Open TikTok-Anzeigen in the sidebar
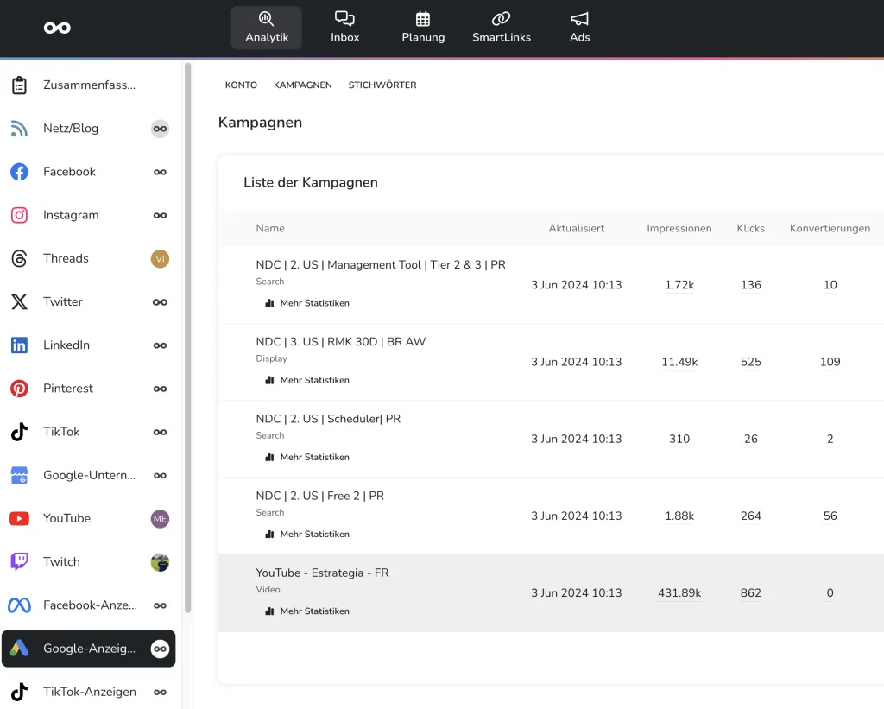The height and width of the screenshot is (709, 884). click(x=89, y=692)
